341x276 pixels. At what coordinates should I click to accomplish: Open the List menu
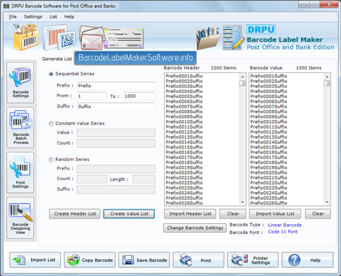53,17
